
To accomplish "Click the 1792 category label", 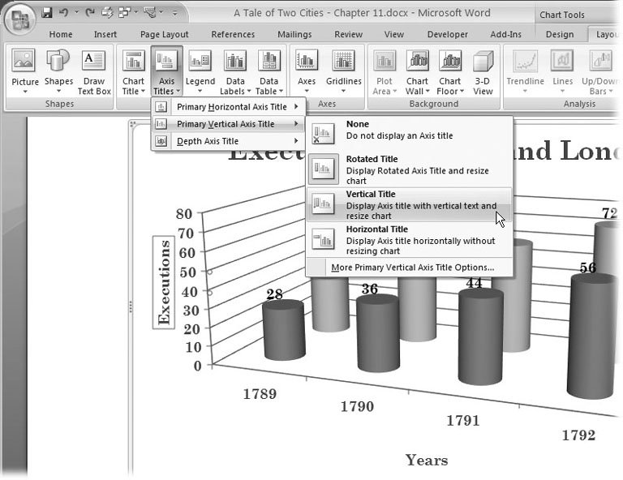I will point(578,435).
